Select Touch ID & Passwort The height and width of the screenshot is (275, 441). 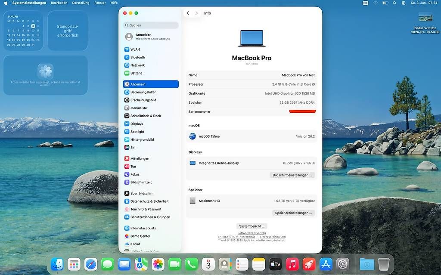tap(151, 209)
